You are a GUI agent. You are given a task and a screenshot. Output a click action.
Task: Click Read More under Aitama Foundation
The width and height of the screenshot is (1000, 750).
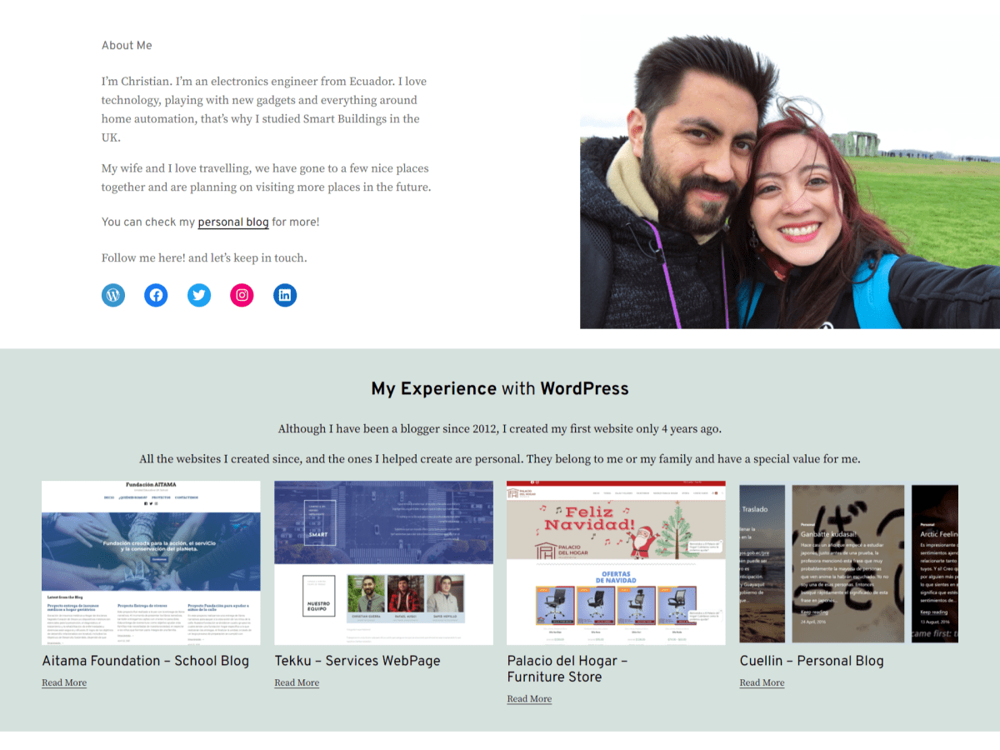[x=64, y=682]
